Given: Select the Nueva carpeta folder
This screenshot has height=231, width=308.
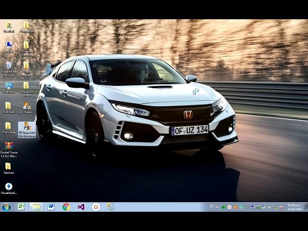Looking at the screenshot, I should coord(26,49).
